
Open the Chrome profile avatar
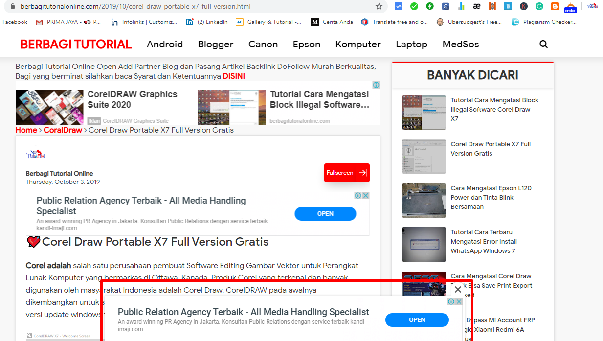click(x=593, y=6)
